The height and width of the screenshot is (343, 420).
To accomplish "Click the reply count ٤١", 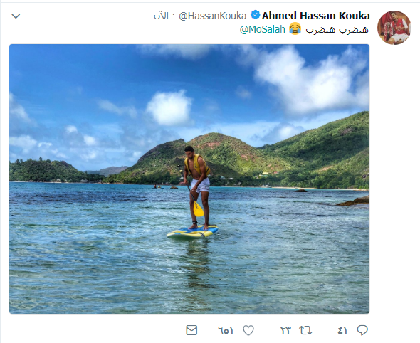I will 342,331.
